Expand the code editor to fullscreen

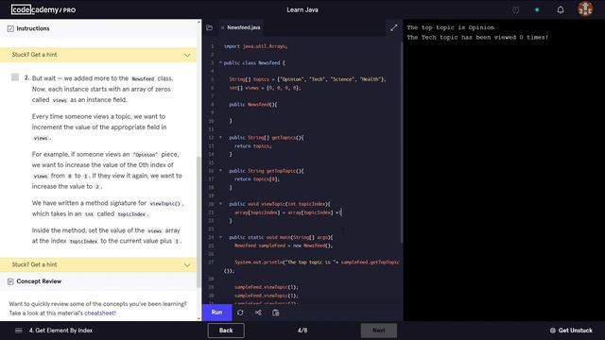point(393,27)
